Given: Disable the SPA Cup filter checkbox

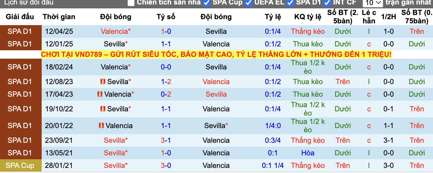Looking at the screenshot, I should [x=206, y=3].
